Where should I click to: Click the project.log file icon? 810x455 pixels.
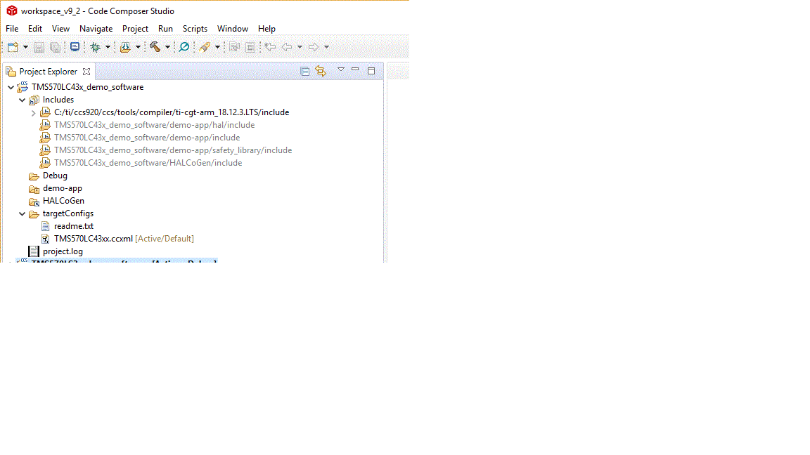coord(34,252)
